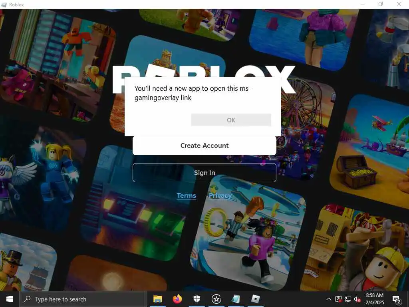Select the Roblox icon in the taskbar
The height and width of the screenshot is (307, 409).
click(x=255, y=299)
